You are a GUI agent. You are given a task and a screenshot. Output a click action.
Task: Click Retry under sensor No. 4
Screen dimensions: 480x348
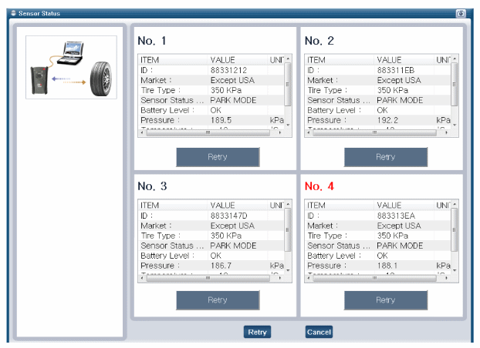385,300
